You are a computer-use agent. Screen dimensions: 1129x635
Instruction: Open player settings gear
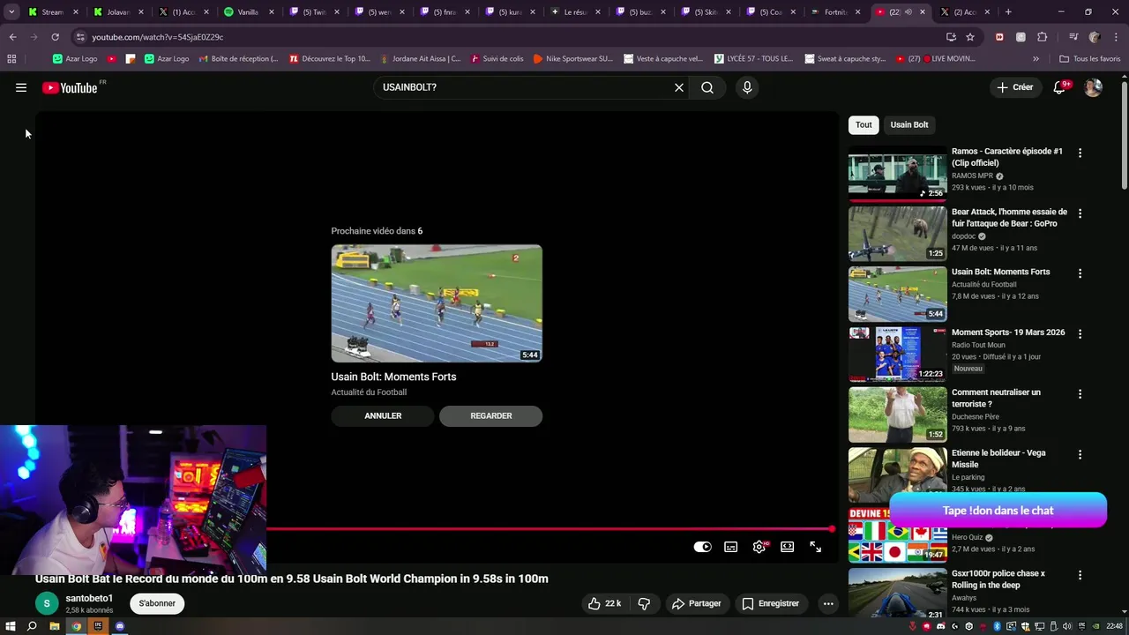point(759,547)
